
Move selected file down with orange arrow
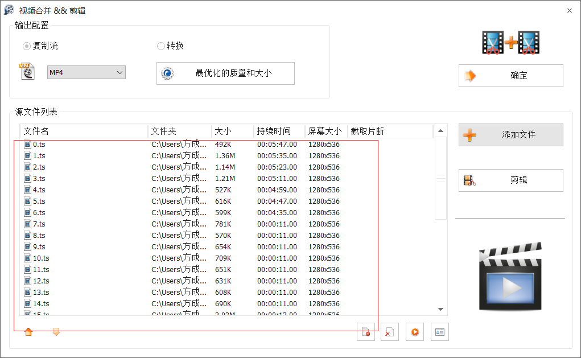pos(56,332)
